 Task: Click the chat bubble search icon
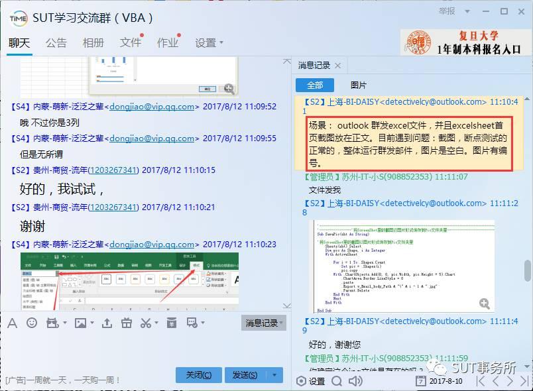(x=192, y=323)
